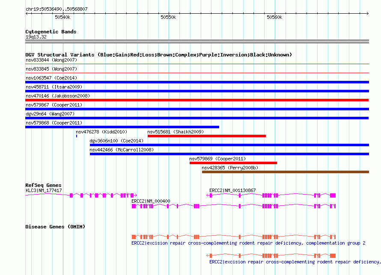
Task: Click the nsv428365 (Perry2008b) label
Action: click(230, 168)
